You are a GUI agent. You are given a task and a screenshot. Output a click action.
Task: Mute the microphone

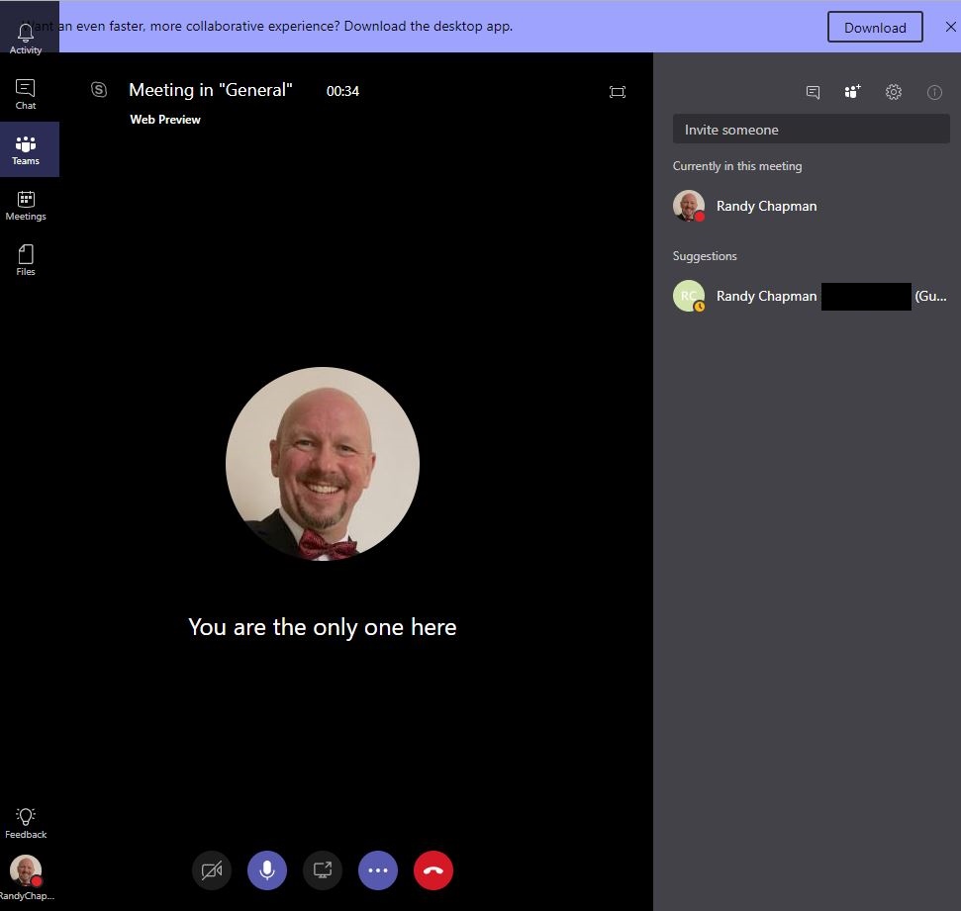tap(267, 870)
